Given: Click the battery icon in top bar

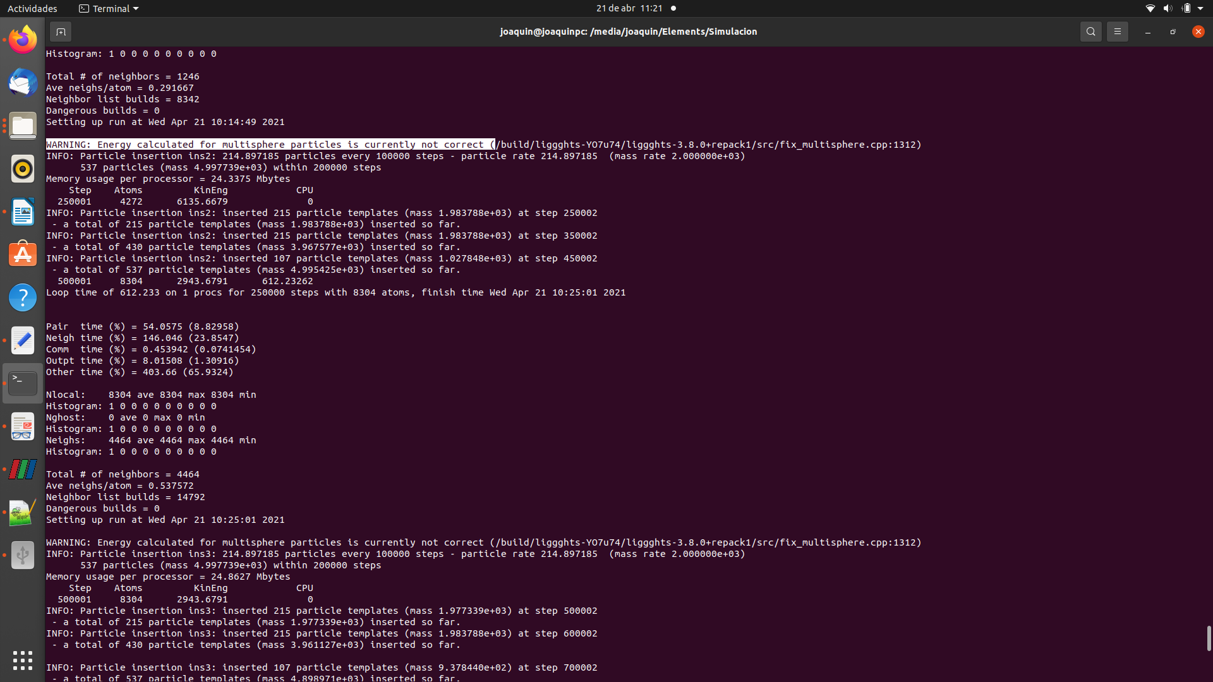Looking at the screenshot, I should 1186,8.
